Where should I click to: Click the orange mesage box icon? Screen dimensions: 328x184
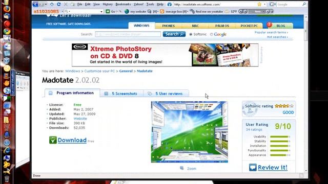coord(162,11)
